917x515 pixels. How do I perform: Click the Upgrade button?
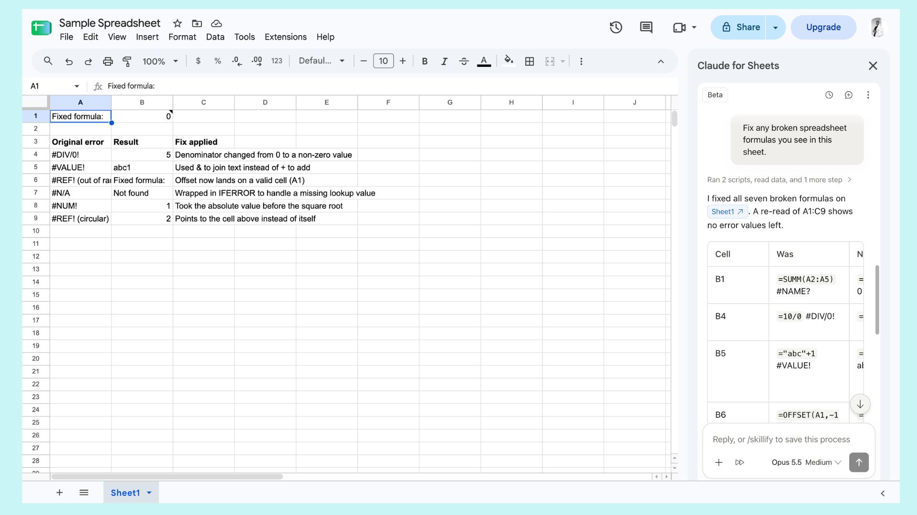(823, 28)
